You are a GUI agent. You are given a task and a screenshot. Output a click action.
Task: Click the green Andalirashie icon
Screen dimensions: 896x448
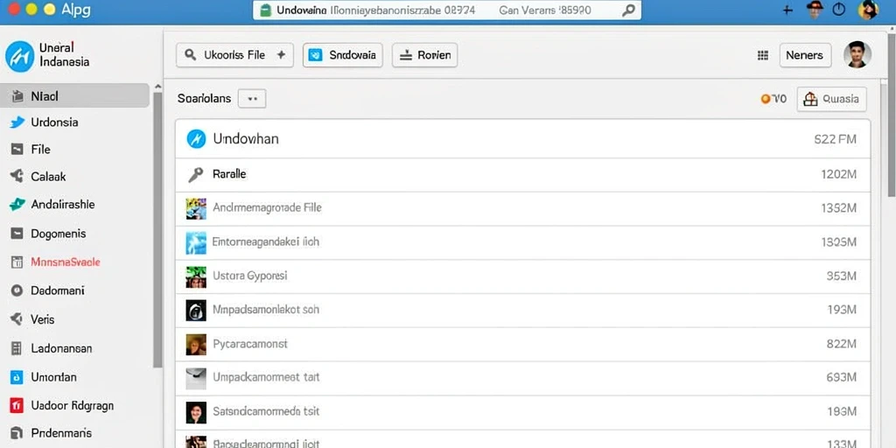coord(17,205)
